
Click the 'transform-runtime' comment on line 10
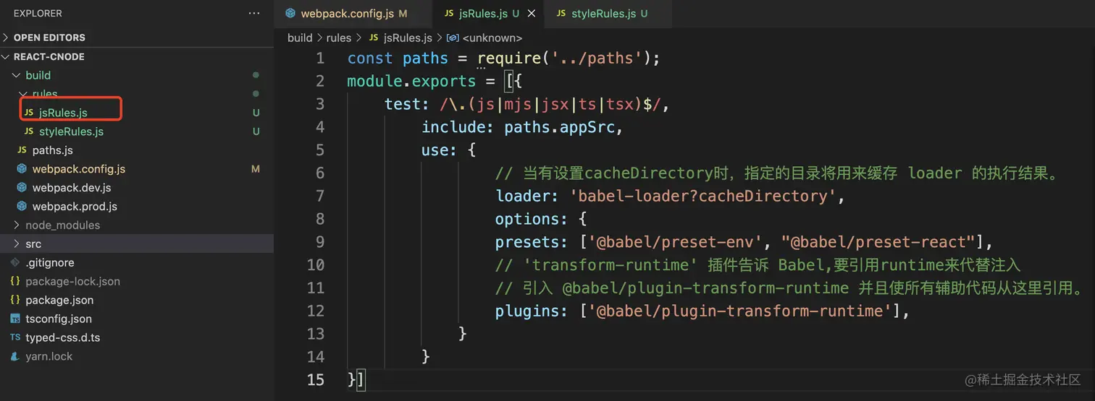[x=758, y=265]
